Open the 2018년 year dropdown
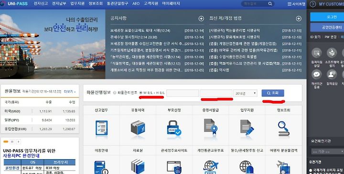 (x=245, y=93)
